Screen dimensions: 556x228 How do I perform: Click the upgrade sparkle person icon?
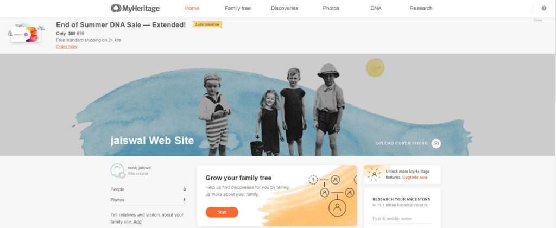[x=374, y=174]
